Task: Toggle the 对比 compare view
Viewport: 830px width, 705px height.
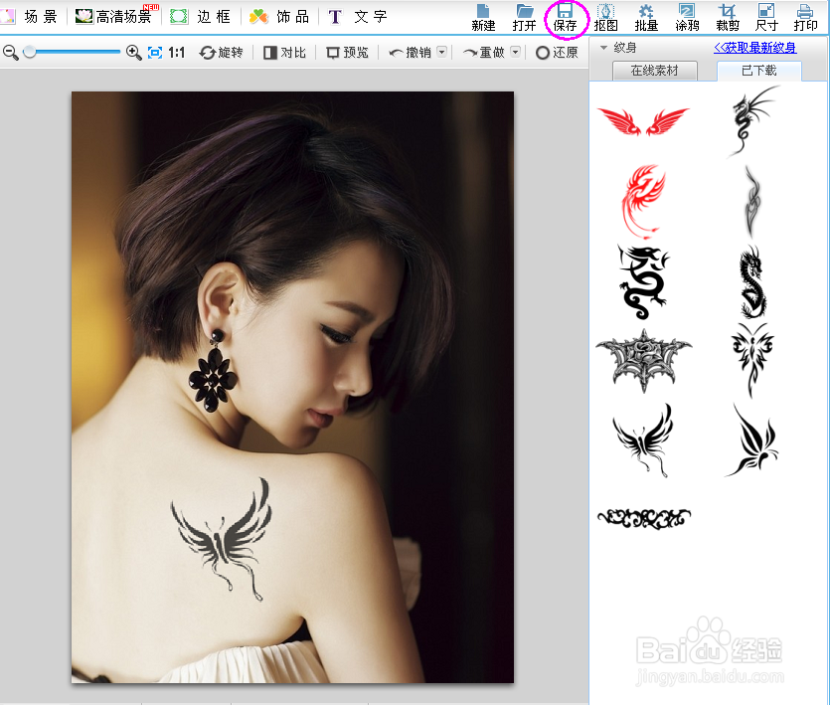Action: 284,53
